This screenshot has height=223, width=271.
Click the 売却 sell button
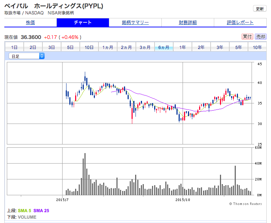pos(261,36)
